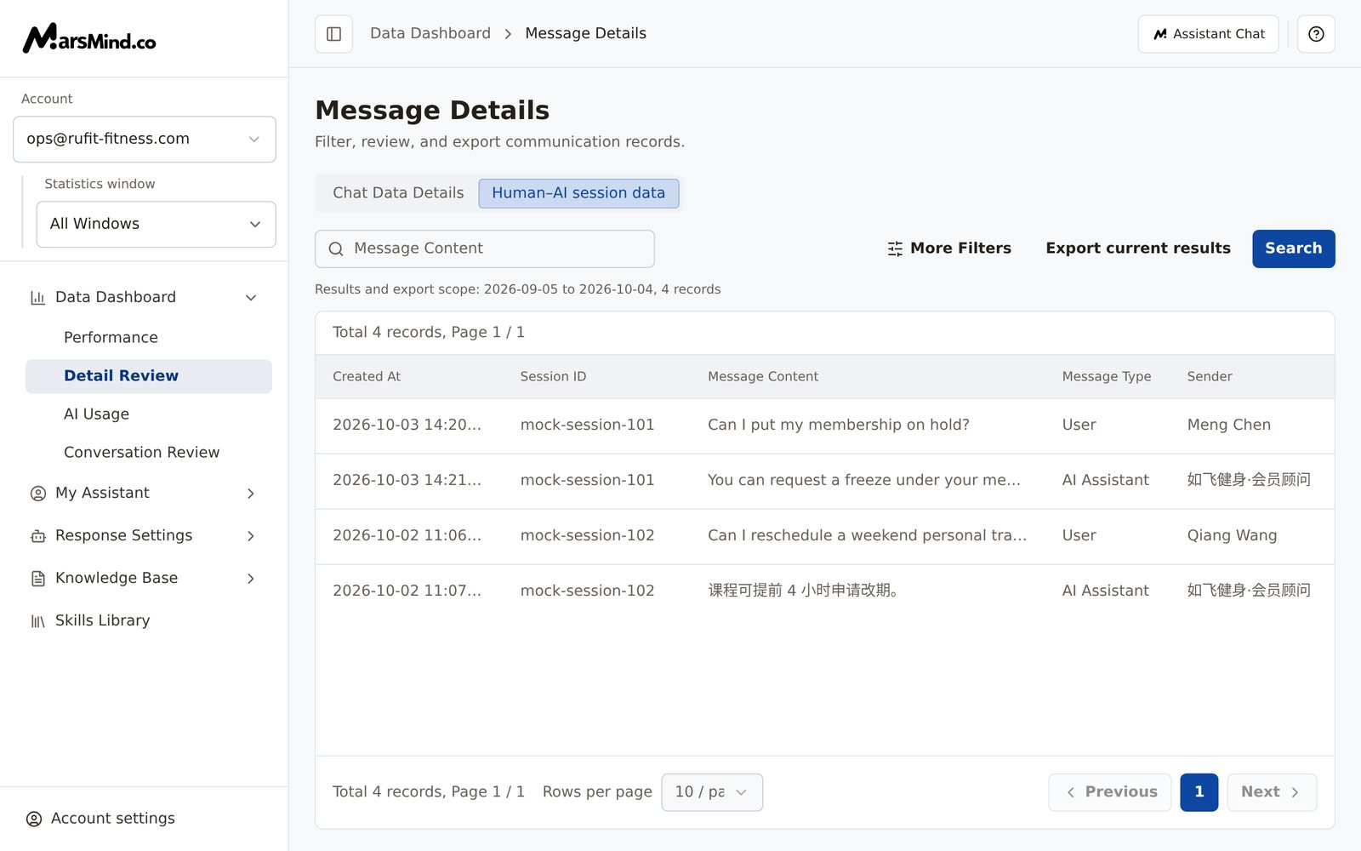Click the Created At column header
This screenshot has width=1361, height=851.
(367, 376)
